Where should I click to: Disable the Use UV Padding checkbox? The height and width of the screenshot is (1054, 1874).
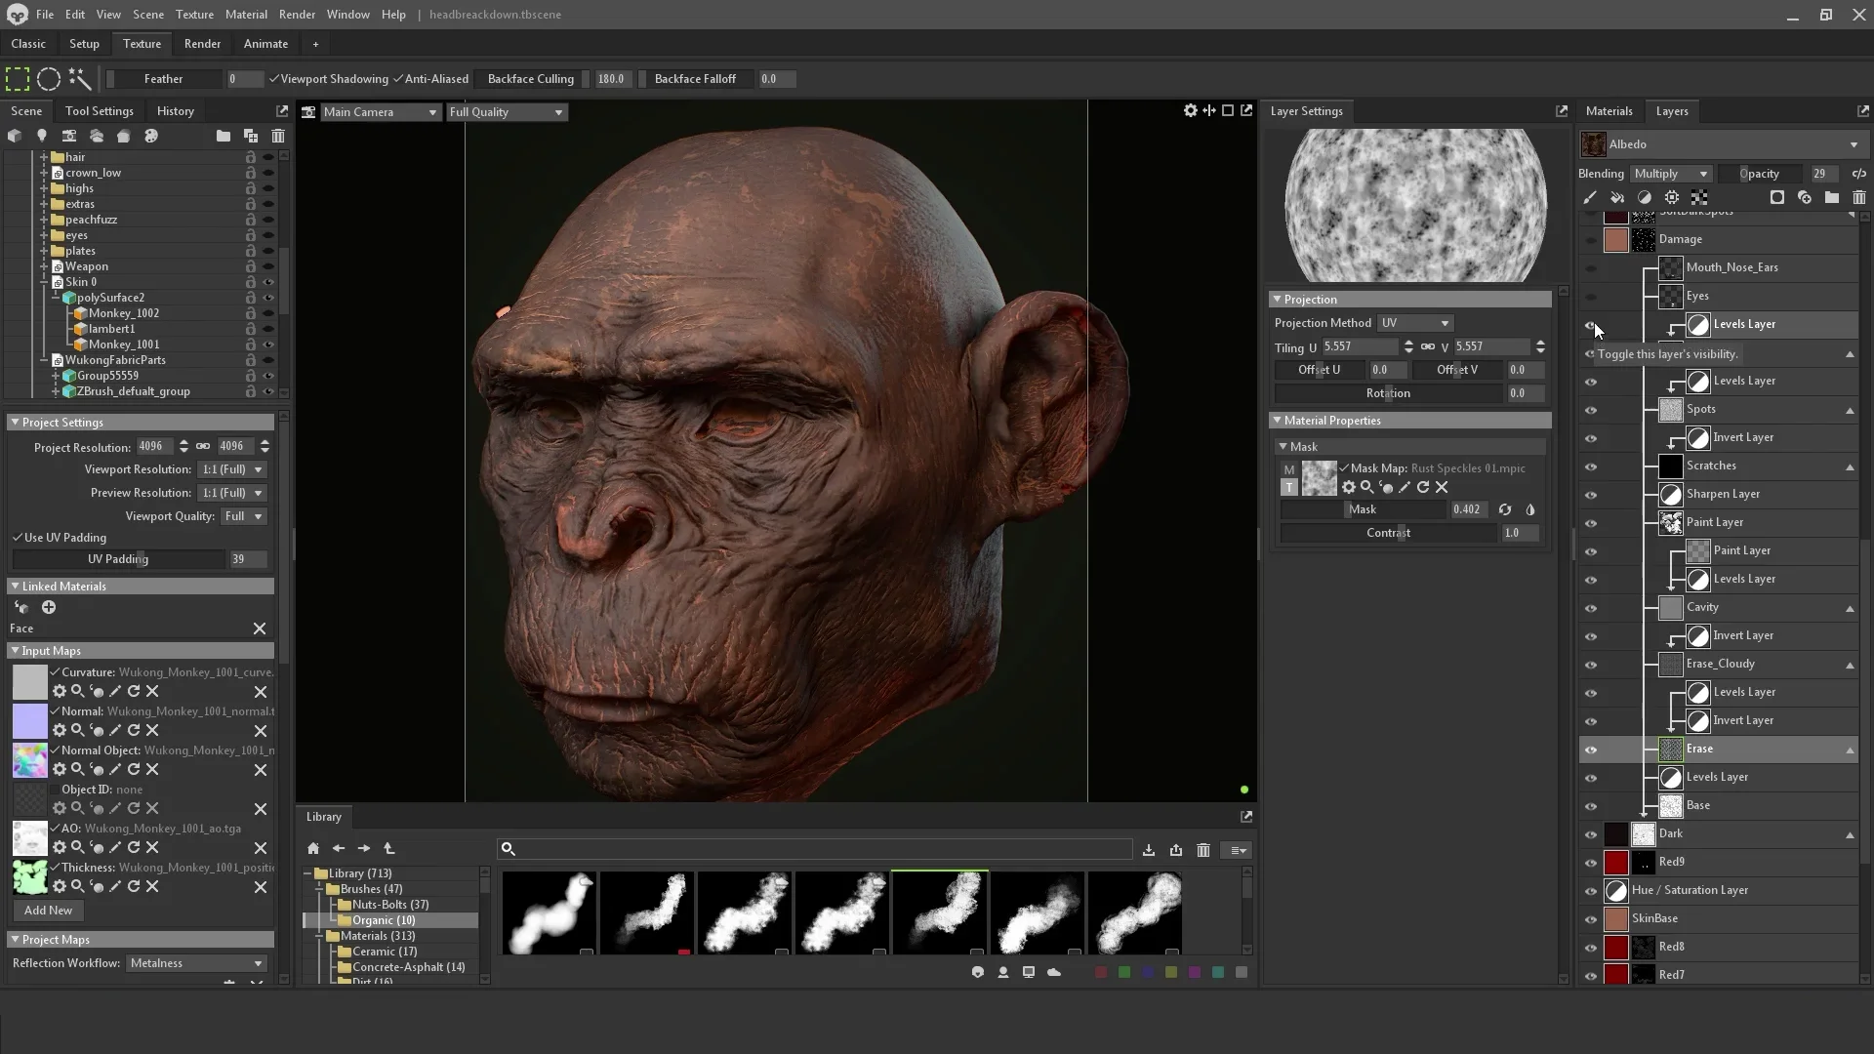tap(18, 538)
